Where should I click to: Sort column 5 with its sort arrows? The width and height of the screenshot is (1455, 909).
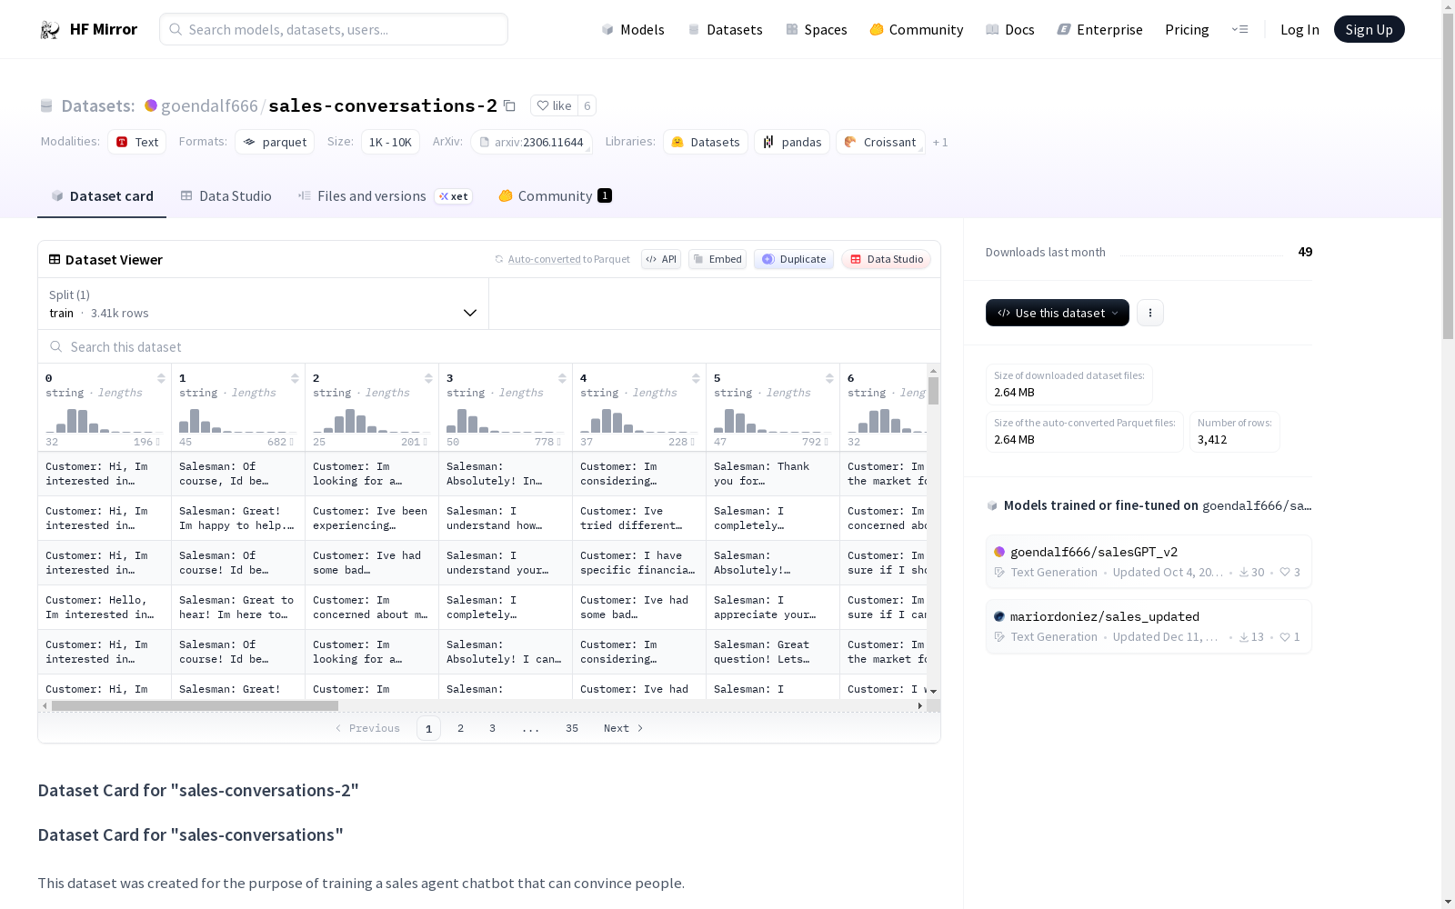[829, 378]
